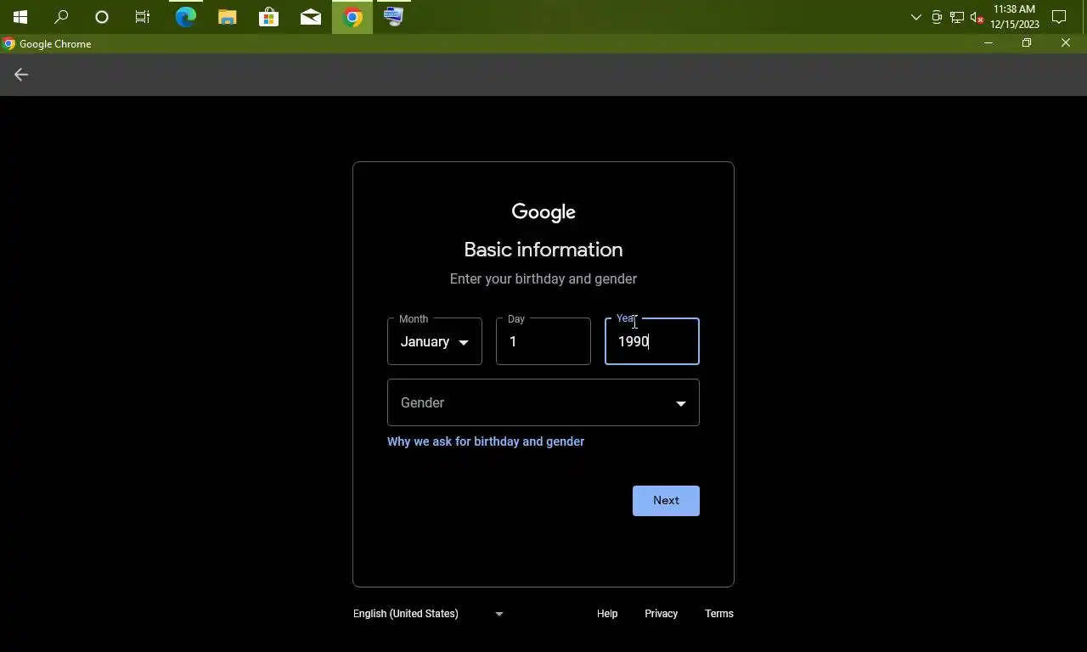Screen dimensions: 1087x652
Task: Launch Microsoft Edge from the taskbar
Action: [x=185, y=17]
